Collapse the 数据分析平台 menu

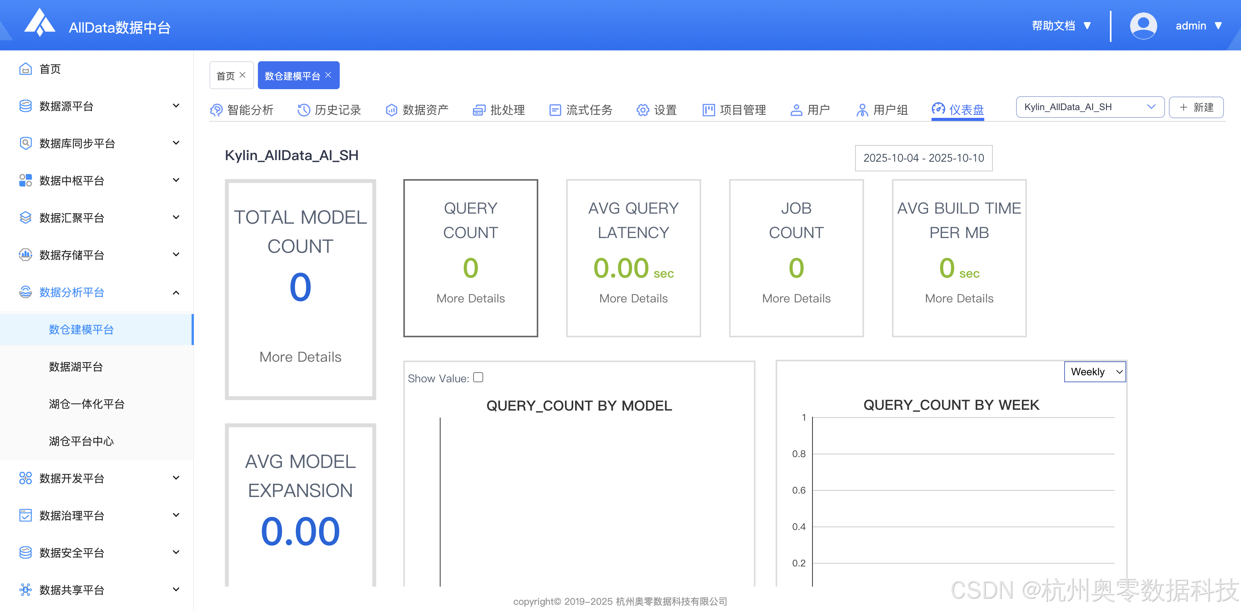coord(176,292)
